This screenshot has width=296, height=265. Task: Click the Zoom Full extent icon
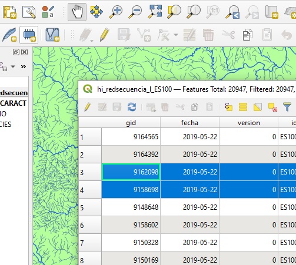coord(155,12)
